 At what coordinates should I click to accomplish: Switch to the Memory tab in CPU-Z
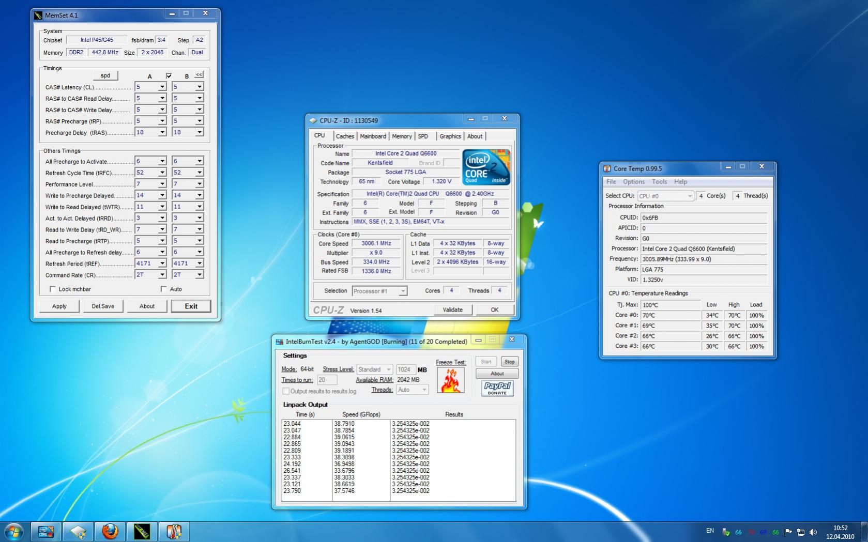pos(401,136)
